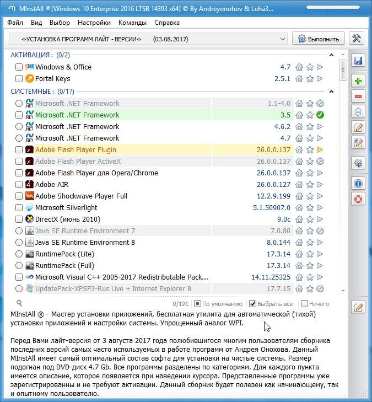Open the УСТАНОВКА ПРОГРАММ ЛАЙТ profile dropdown
372x402 pixels.
[x=148, y=39]
